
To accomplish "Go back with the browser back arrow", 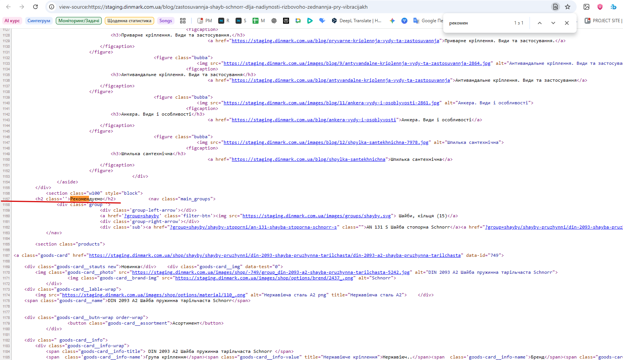I will [x=9, y=7].
